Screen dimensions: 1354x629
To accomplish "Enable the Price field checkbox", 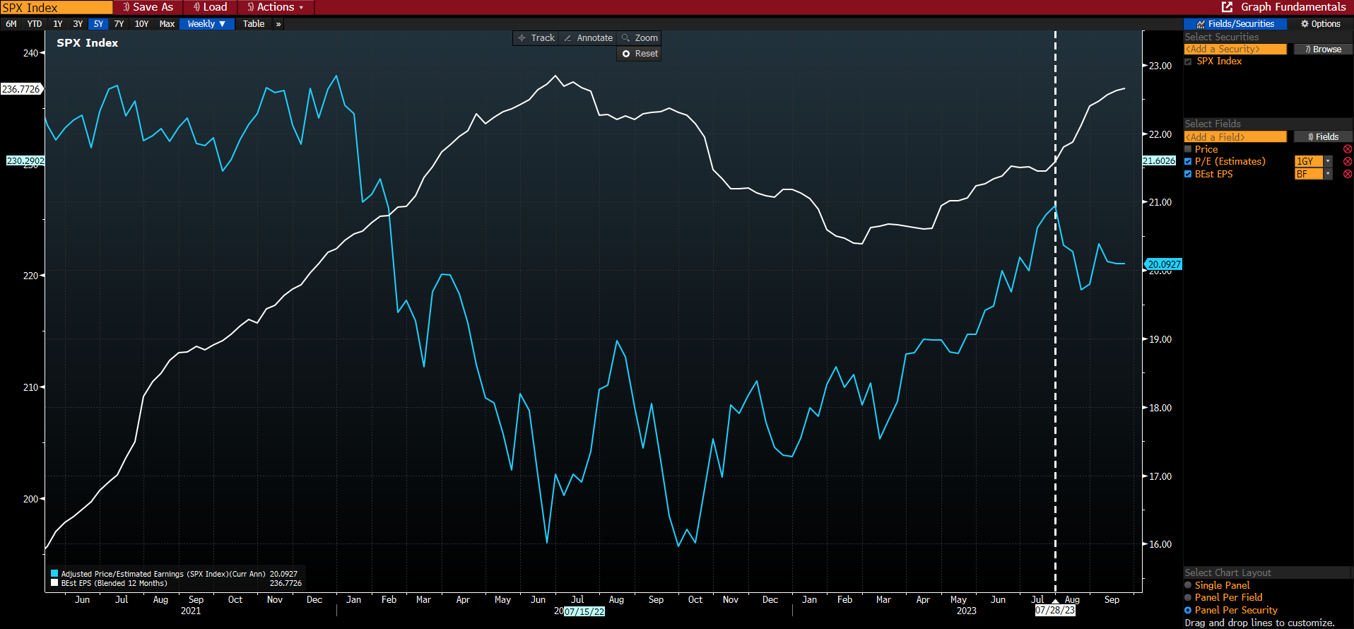I will (x=1188, y=149).
